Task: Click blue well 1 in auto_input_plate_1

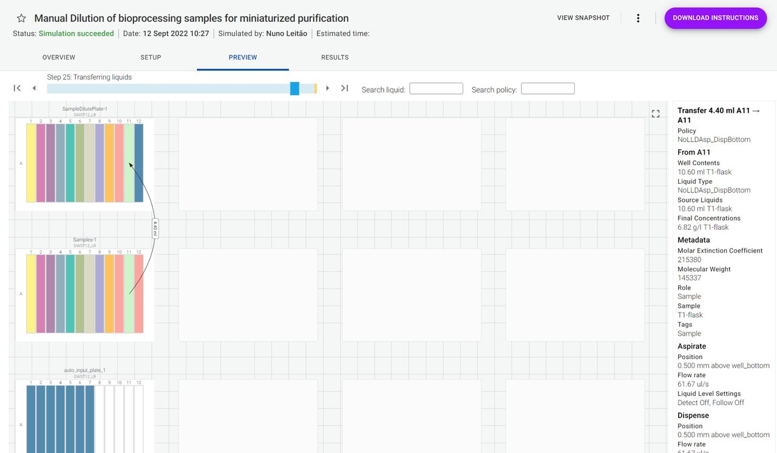Action: (31, 418)
